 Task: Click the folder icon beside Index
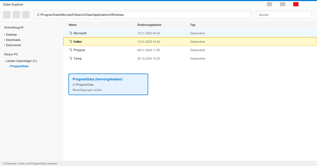(x=71, y=42)
